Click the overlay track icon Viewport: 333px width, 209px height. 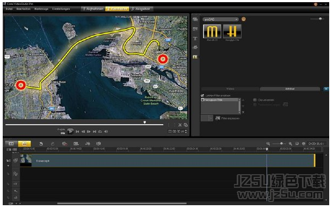coord(15,174)
